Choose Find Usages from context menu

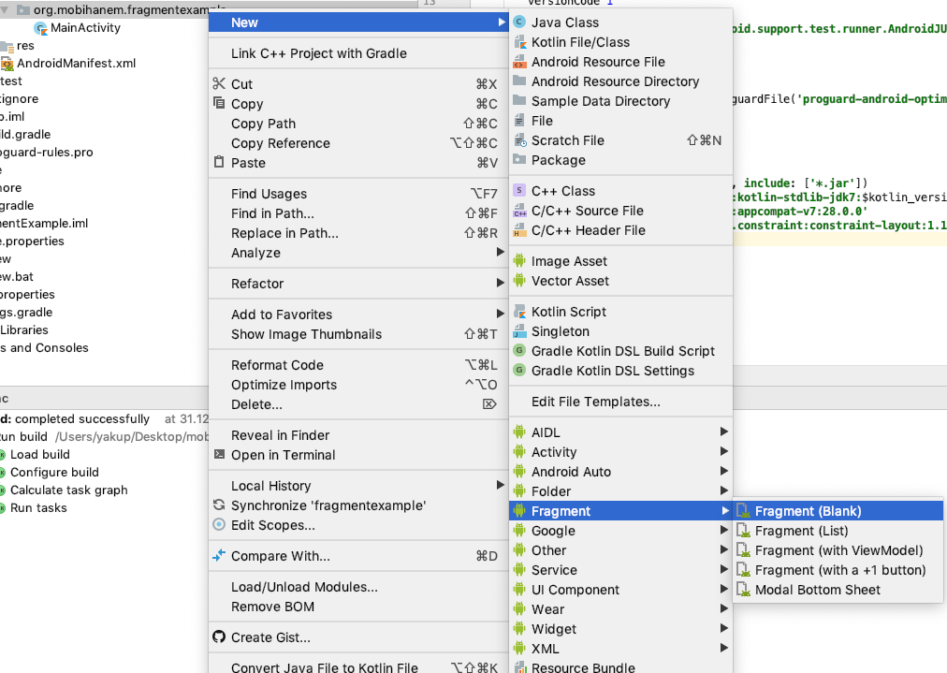358,194
